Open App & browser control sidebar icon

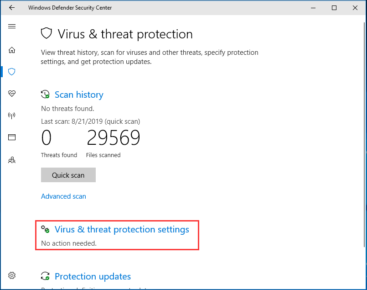click(12, 137)
